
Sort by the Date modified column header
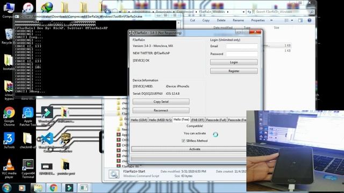(223, 27)
